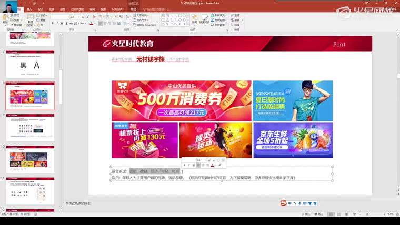This screenshot has width=400, height=225.
Task: Click the Arrange (排列) icon
Action: coord(194,19)
